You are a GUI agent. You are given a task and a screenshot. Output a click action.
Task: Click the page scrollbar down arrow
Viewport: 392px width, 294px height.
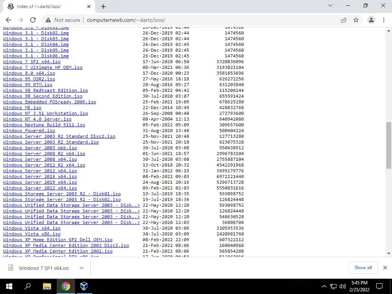click(389, 253)
